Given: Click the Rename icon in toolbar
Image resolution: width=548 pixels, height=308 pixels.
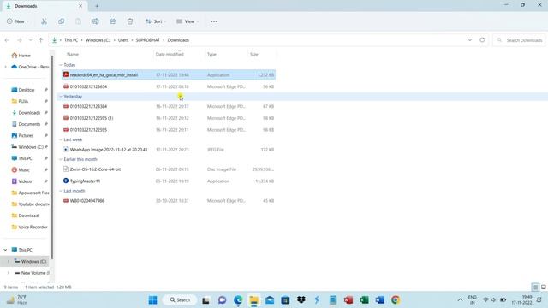Looking at the screenshot, I should pos(95,21).
